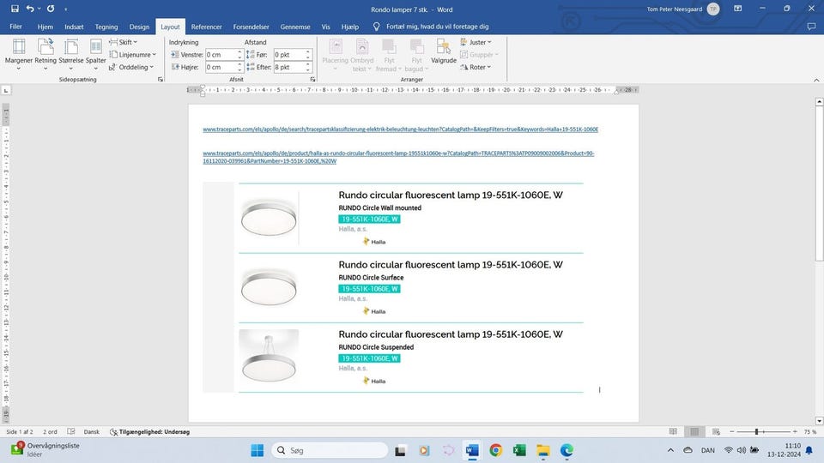Click the first traceparts.com search hyperlink
824x463 pixels.
pyautogui.click(x=400, y=129)
